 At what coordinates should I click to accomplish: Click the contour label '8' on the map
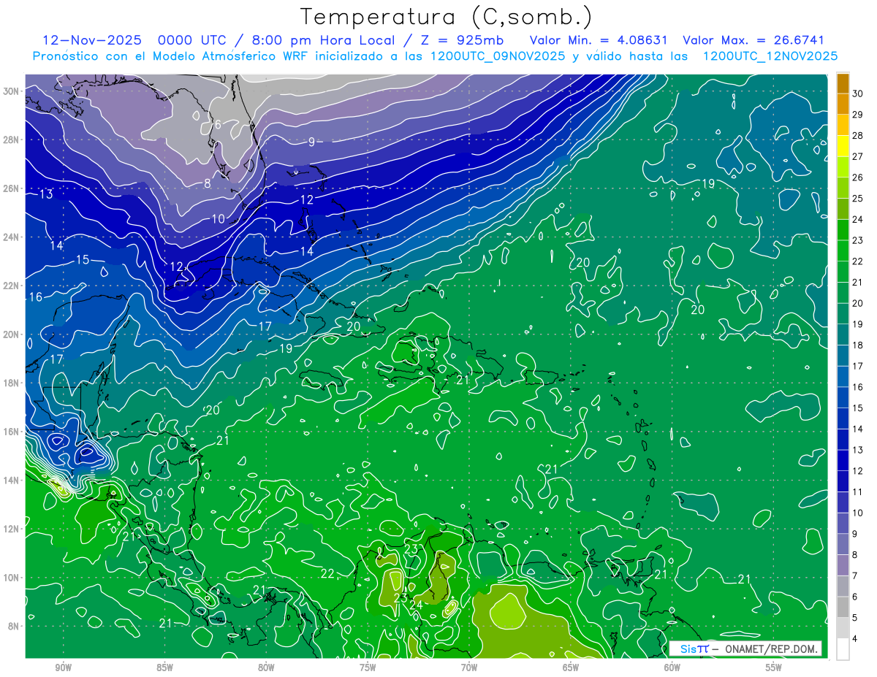tap(208, 184)
